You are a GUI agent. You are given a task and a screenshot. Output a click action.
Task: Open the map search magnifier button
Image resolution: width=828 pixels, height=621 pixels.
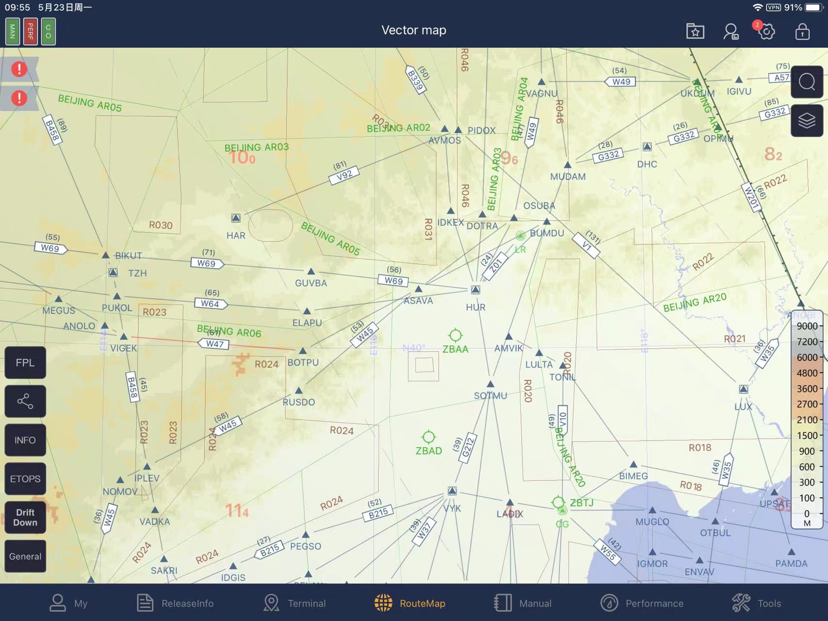807,82
